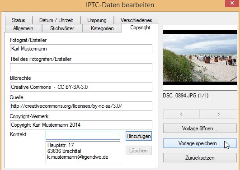This screenshot has width=240, height=170.
Task: Click the Copyright tab
Action: click(x=140, y=28)
